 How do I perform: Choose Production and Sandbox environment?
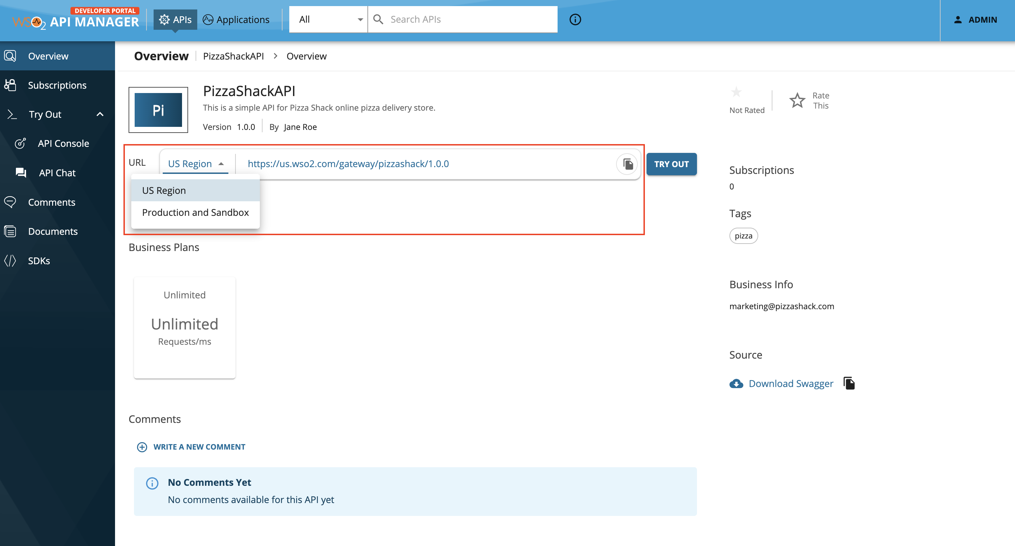196,212
